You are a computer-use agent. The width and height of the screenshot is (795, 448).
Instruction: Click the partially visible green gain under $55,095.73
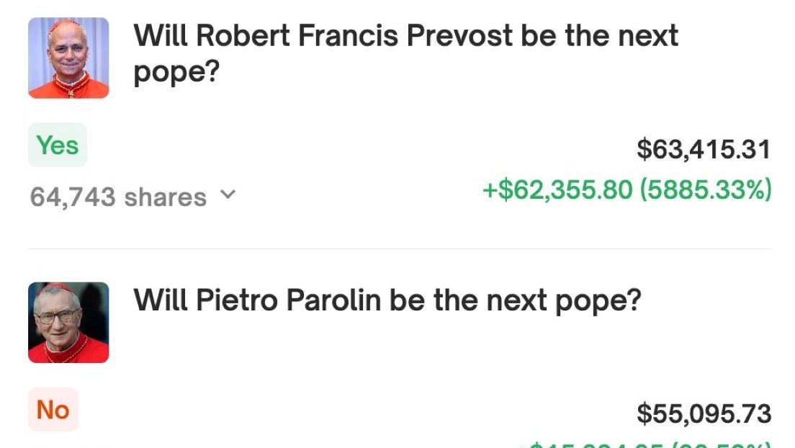click(x=644, y=444)
